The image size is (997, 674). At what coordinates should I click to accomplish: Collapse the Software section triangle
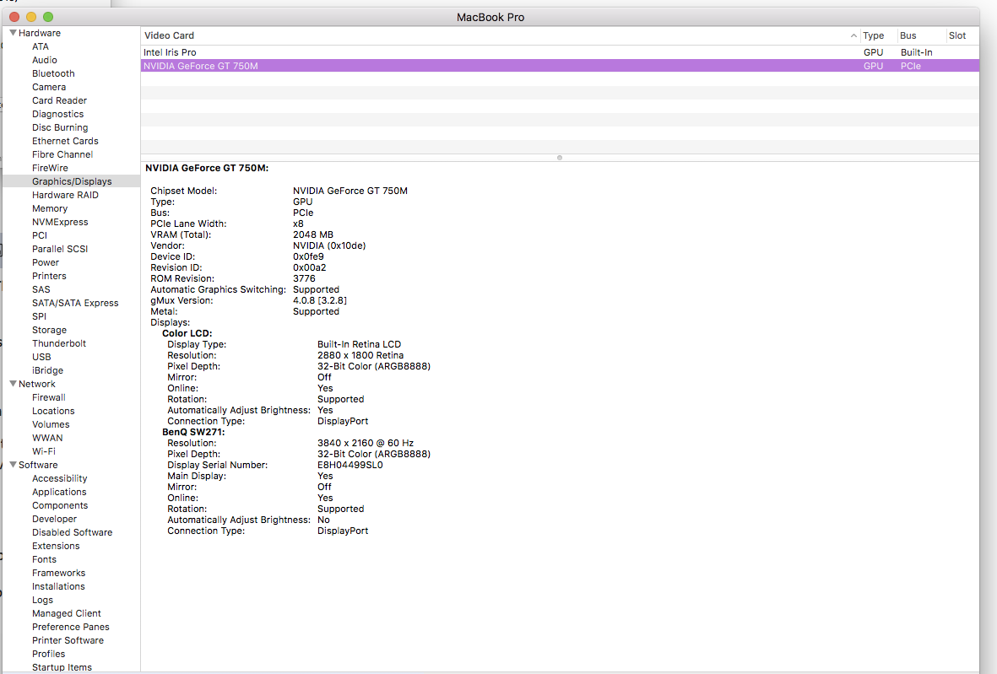click(x=13, y=464)
